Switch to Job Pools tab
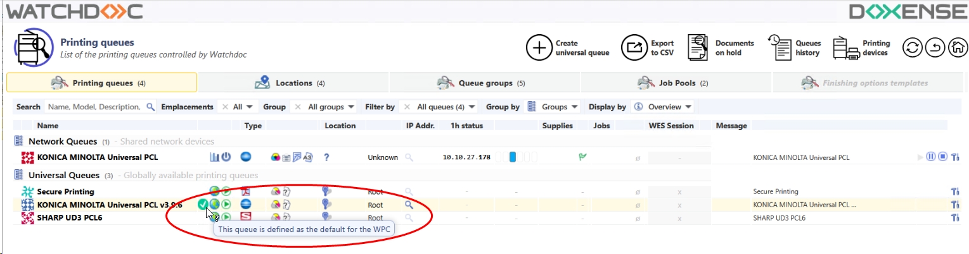The width and height of the screenshot is (969, 254). [676, 83]
